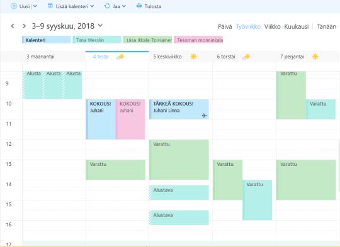Open Friday's teal Varattu event at 10
This screenshot has height=247, width=340.
pyautogui.click(x=320, y=109)
